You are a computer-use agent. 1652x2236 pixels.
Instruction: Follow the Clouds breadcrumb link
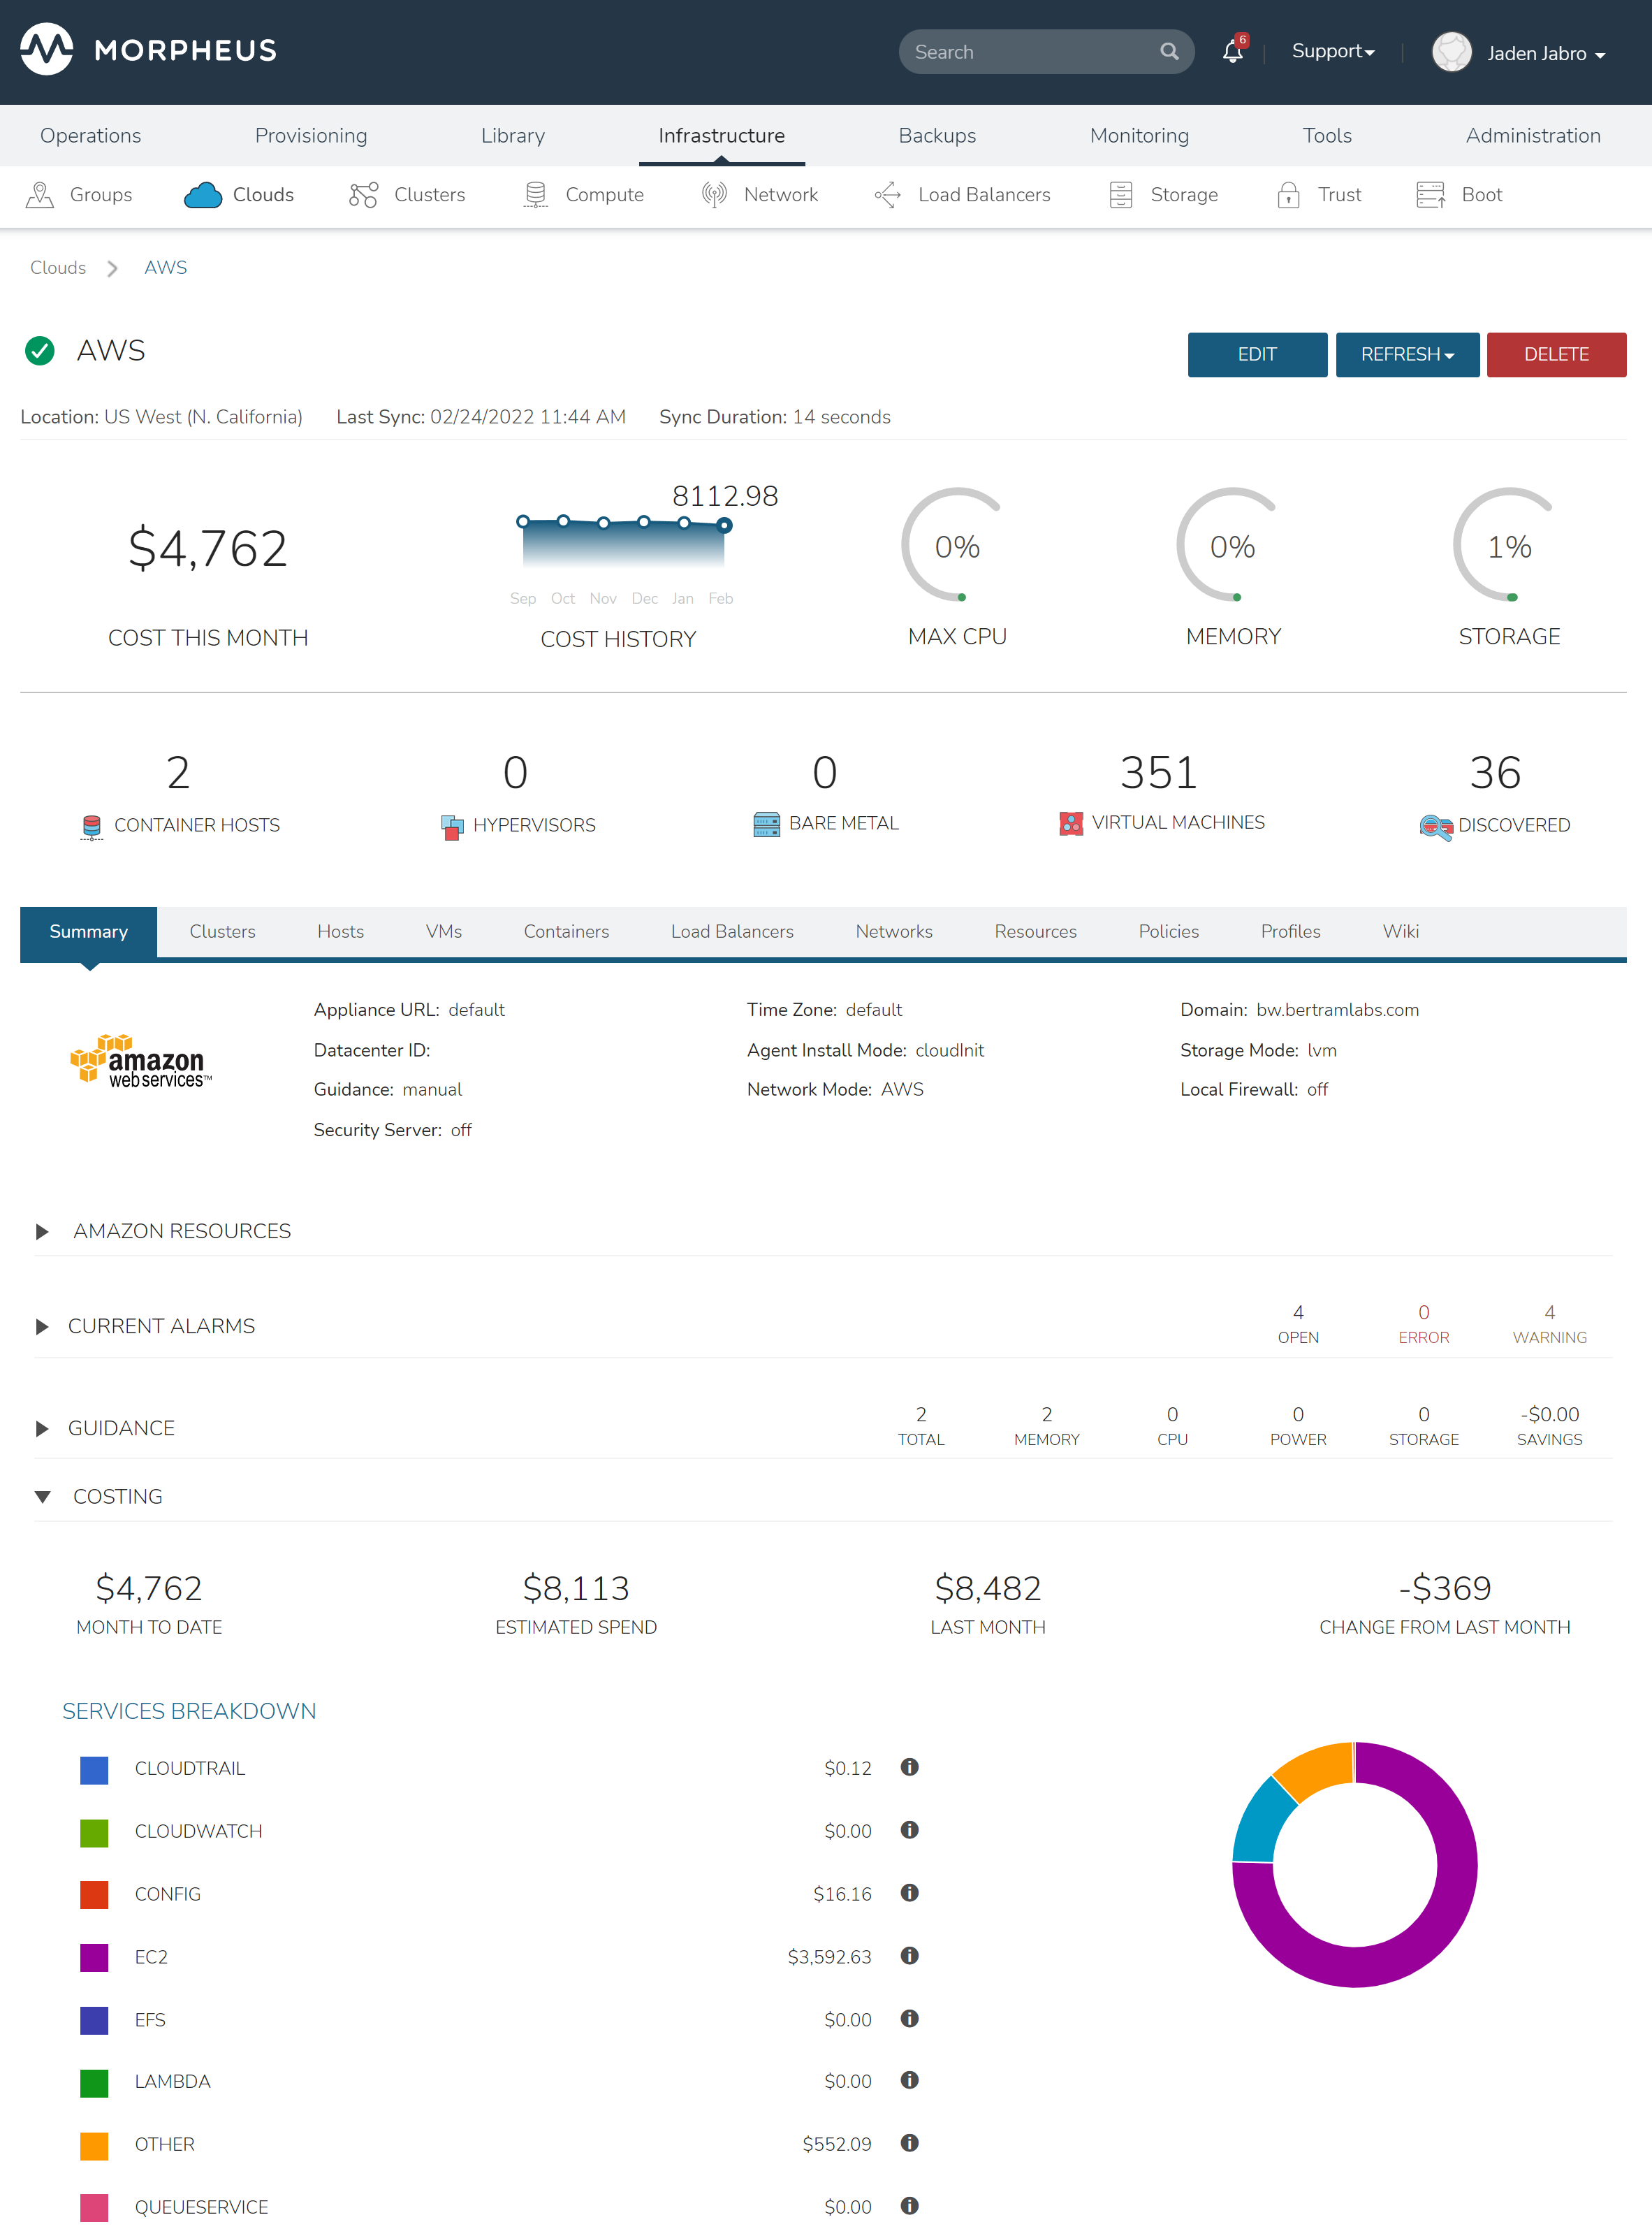click(x=57, y=267)
